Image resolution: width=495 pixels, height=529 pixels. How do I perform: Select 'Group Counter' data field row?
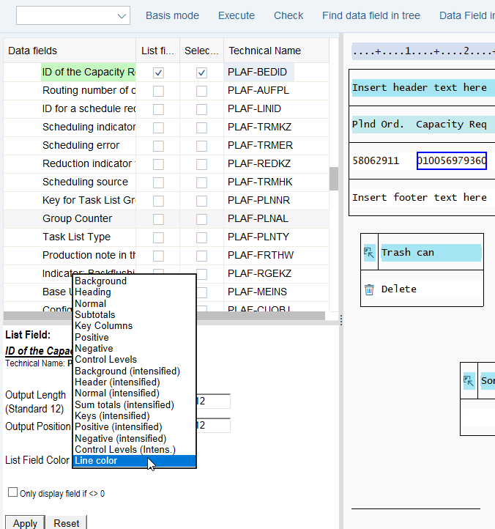77,218
